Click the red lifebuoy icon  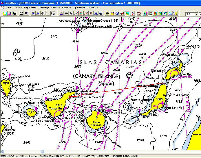(x=139, y=13)
